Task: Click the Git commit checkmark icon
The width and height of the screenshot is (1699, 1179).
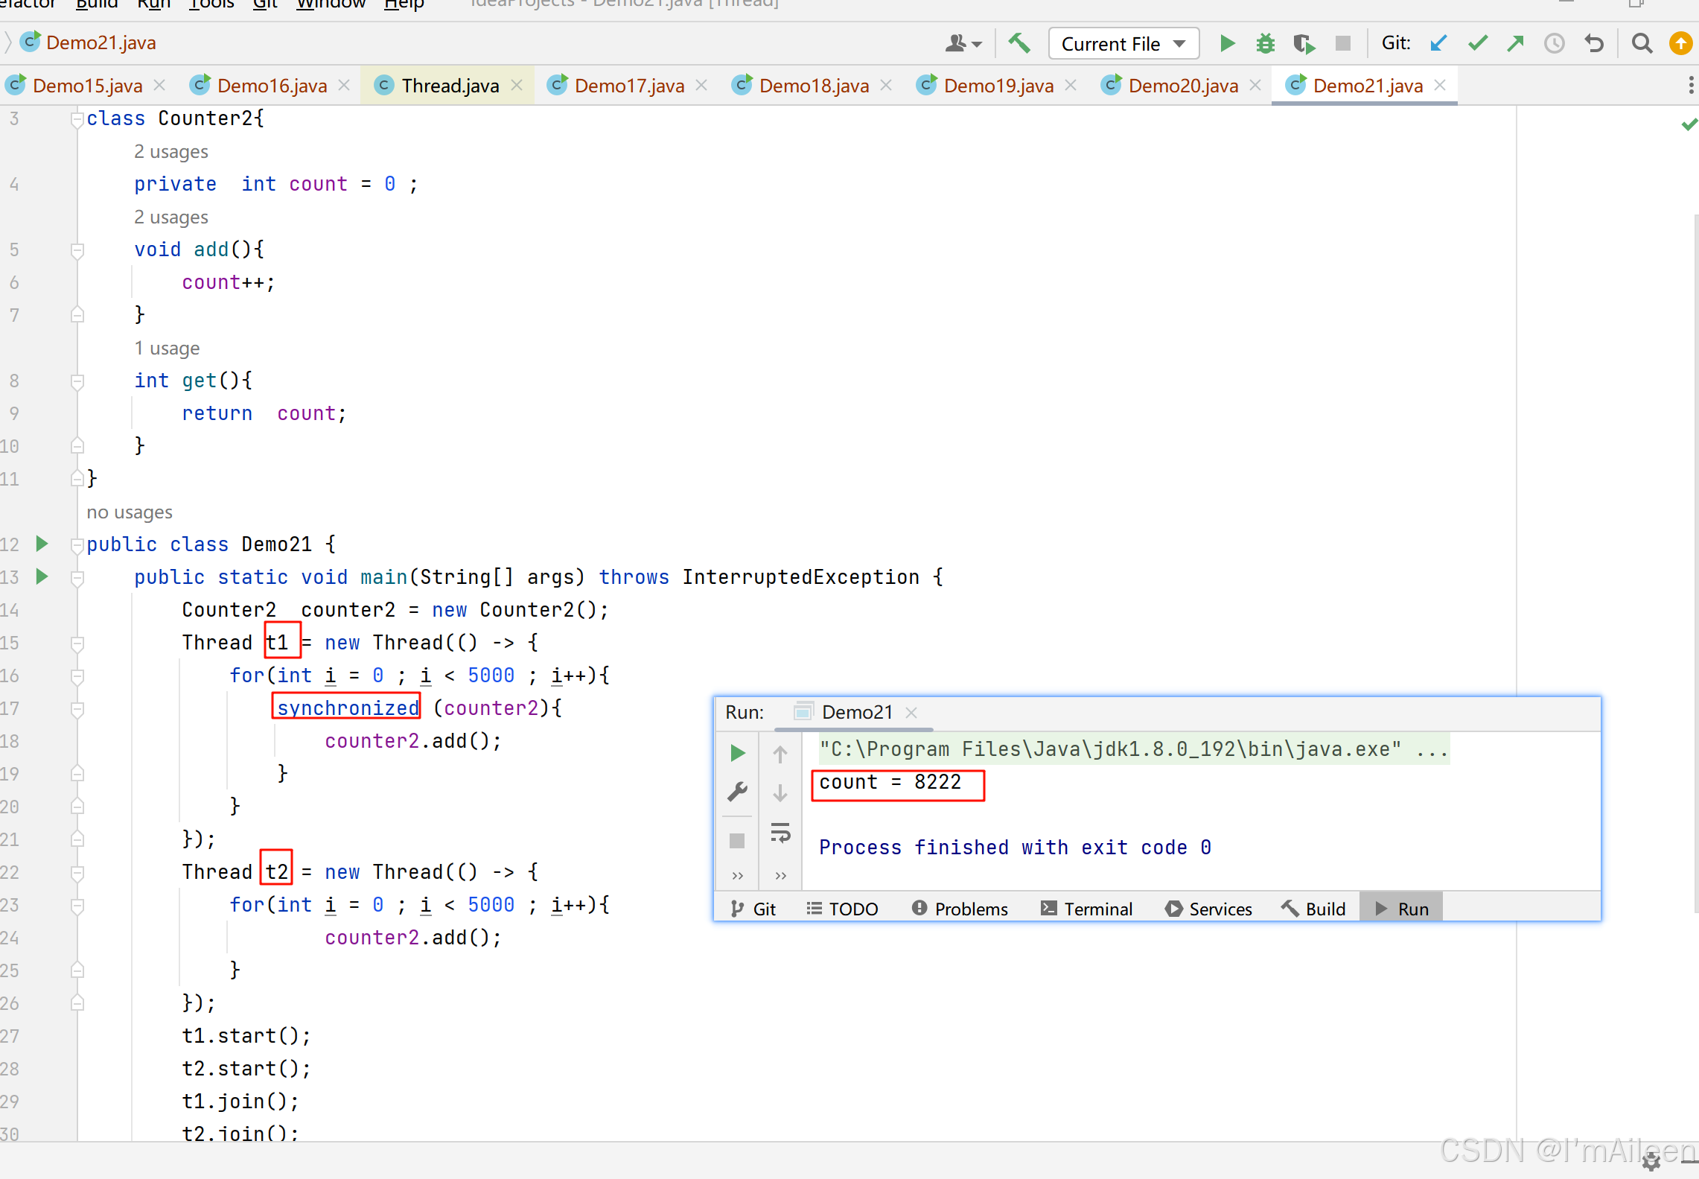Action: point(1477,44)
